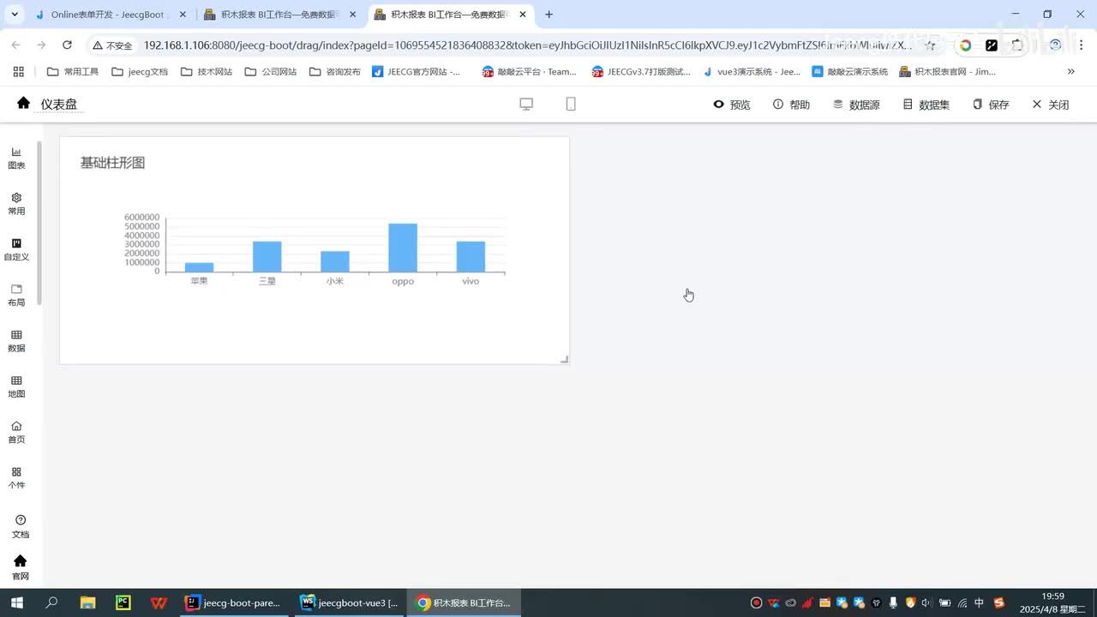Open the JEECG官方网站 bookmark
Image resolution: width=1097 pixels, height=617 pixels.
point(417,72)
